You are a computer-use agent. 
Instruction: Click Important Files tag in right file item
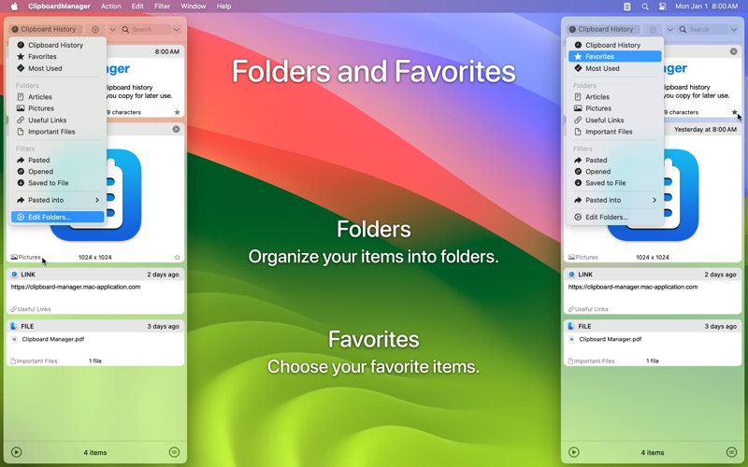[x=591, y=361]
